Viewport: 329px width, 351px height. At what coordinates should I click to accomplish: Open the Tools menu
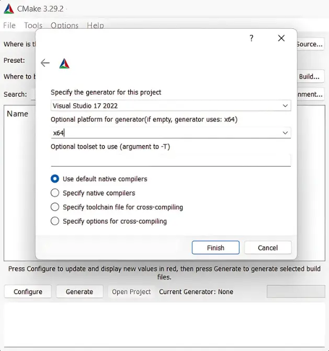coord(33,26)
